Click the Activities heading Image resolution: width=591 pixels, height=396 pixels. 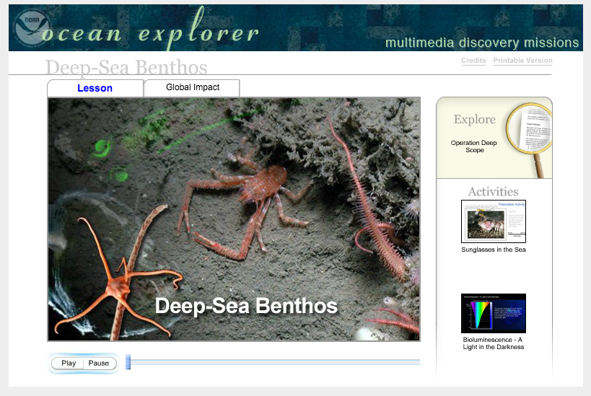point(494,191)
